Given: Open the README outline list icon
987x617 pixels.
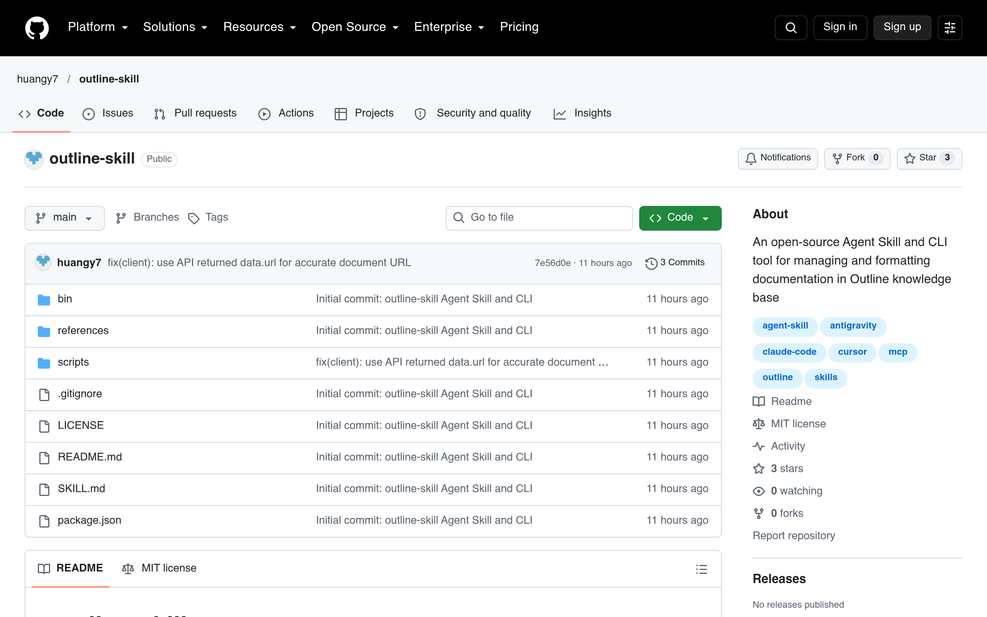Looking at the screenshot, I should [x=702, y=569].
